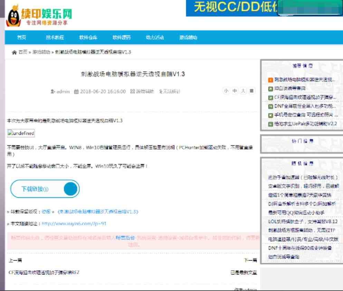
Task: Click the blue circle on the download button
Action: click(71, 189)
